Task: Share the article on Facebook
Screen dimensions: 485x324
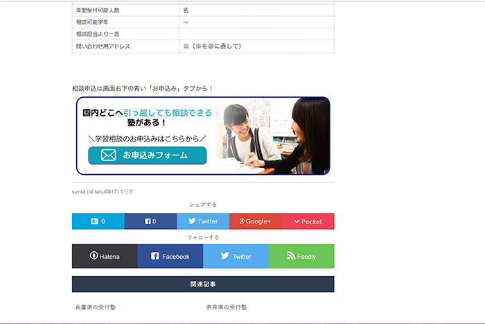Action: tap(150, 221)
